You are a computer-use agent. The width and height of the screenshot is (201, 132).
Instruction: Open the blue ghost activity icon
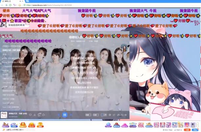coord(14,125)
